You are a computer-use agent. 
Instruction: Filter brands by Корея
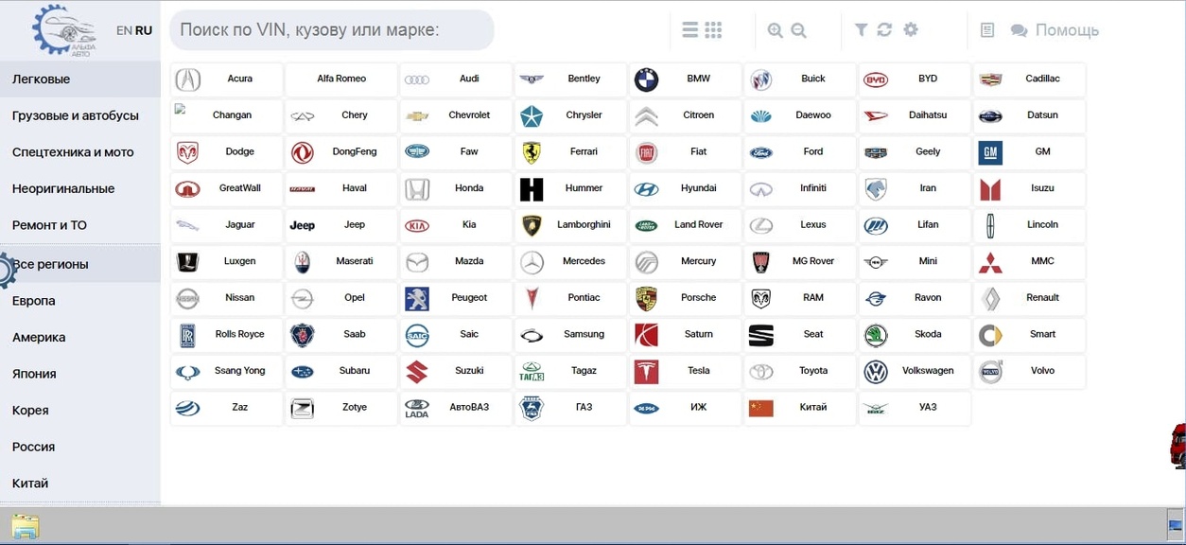[x=80, y=411]
